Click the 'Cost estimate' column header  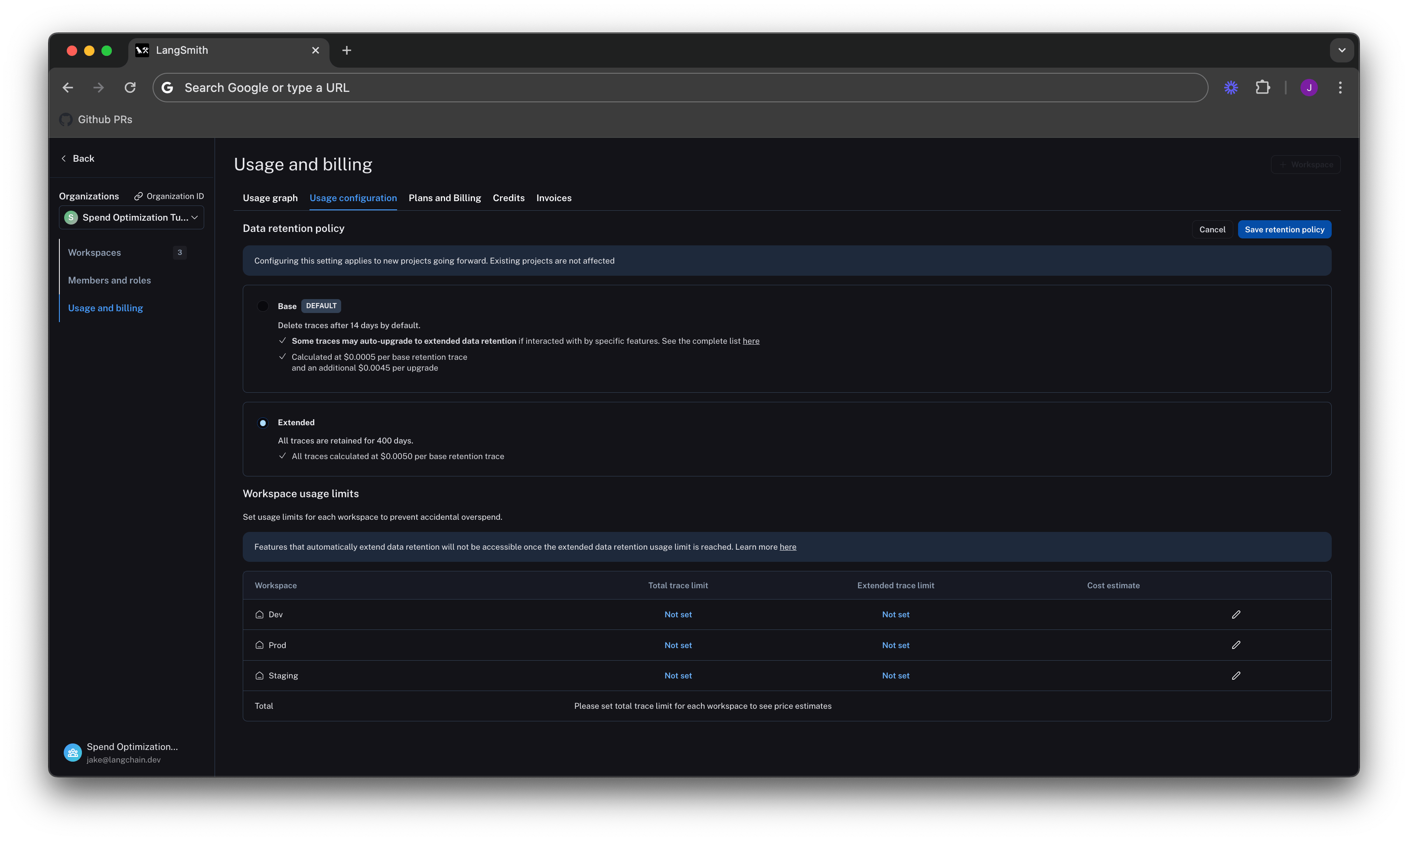pyautogui.click(x=1113, y=586)
